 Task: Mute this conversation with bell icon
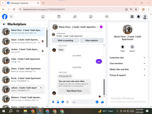(x=123, y=47)
